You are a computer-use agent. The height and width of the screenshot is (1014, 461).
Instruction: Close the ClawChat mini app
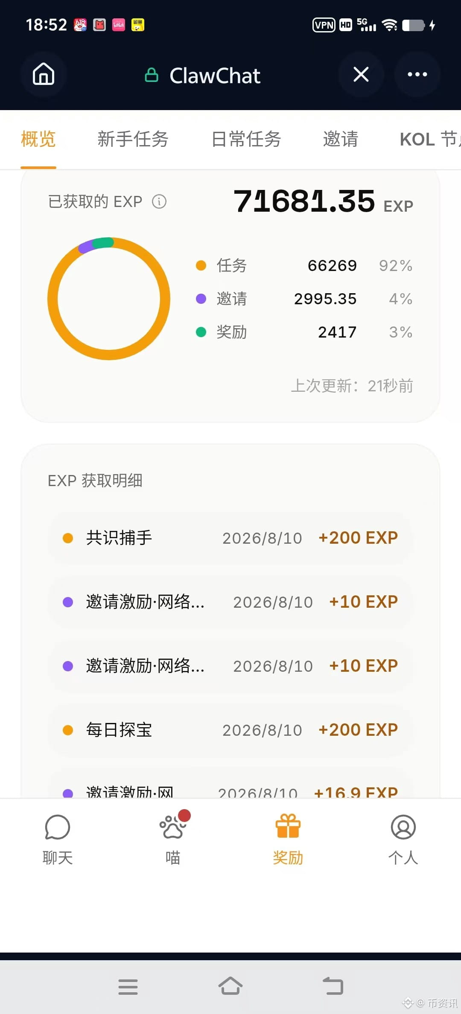pos(361,74)
